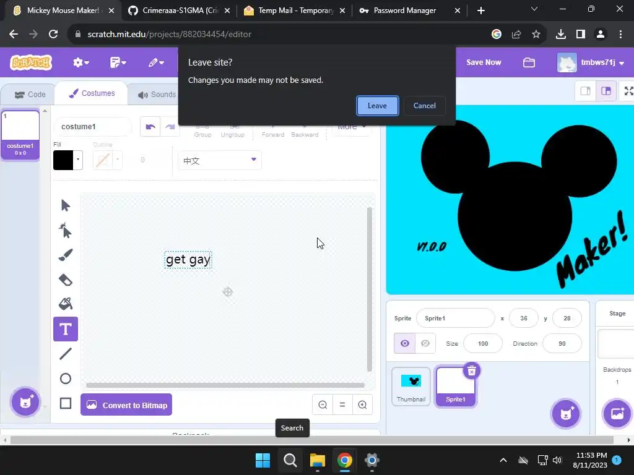Choose a Sprite button

click(566, 414)
